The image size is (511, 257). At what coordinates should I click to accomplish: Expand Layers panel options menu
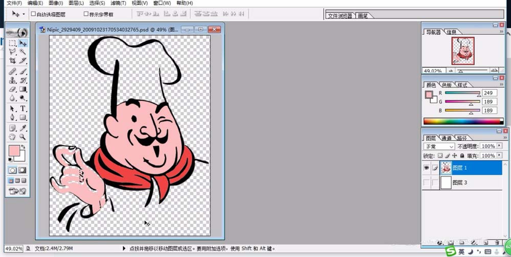point(505,138)
